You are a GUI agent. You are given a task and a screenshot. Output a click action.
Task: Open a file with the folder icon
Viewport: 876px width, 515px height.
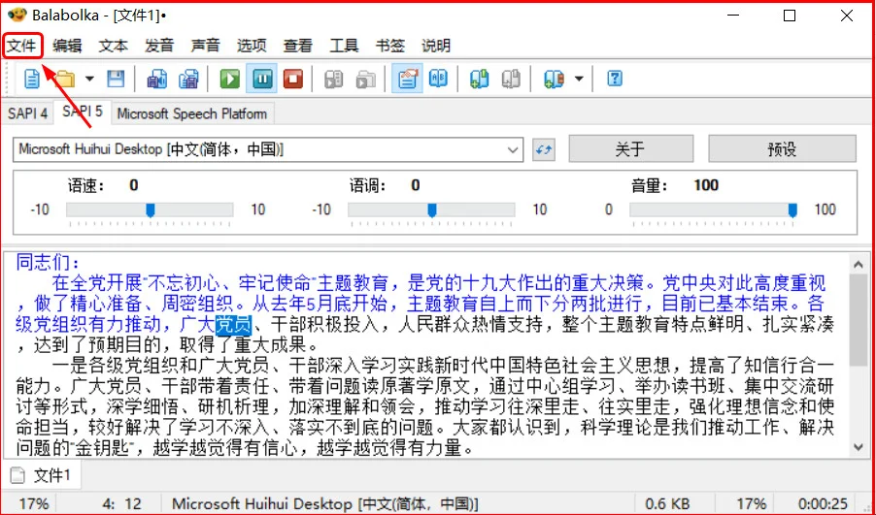click(65, 79)
